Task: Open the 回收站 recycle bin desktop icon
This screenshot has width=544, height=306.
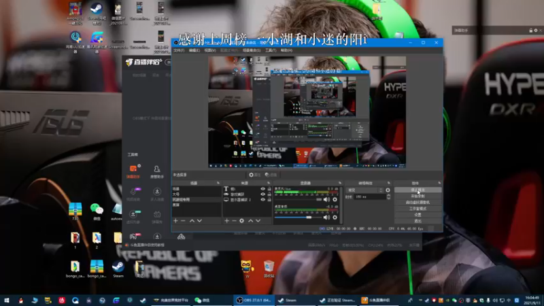Action: coord(269,269)
